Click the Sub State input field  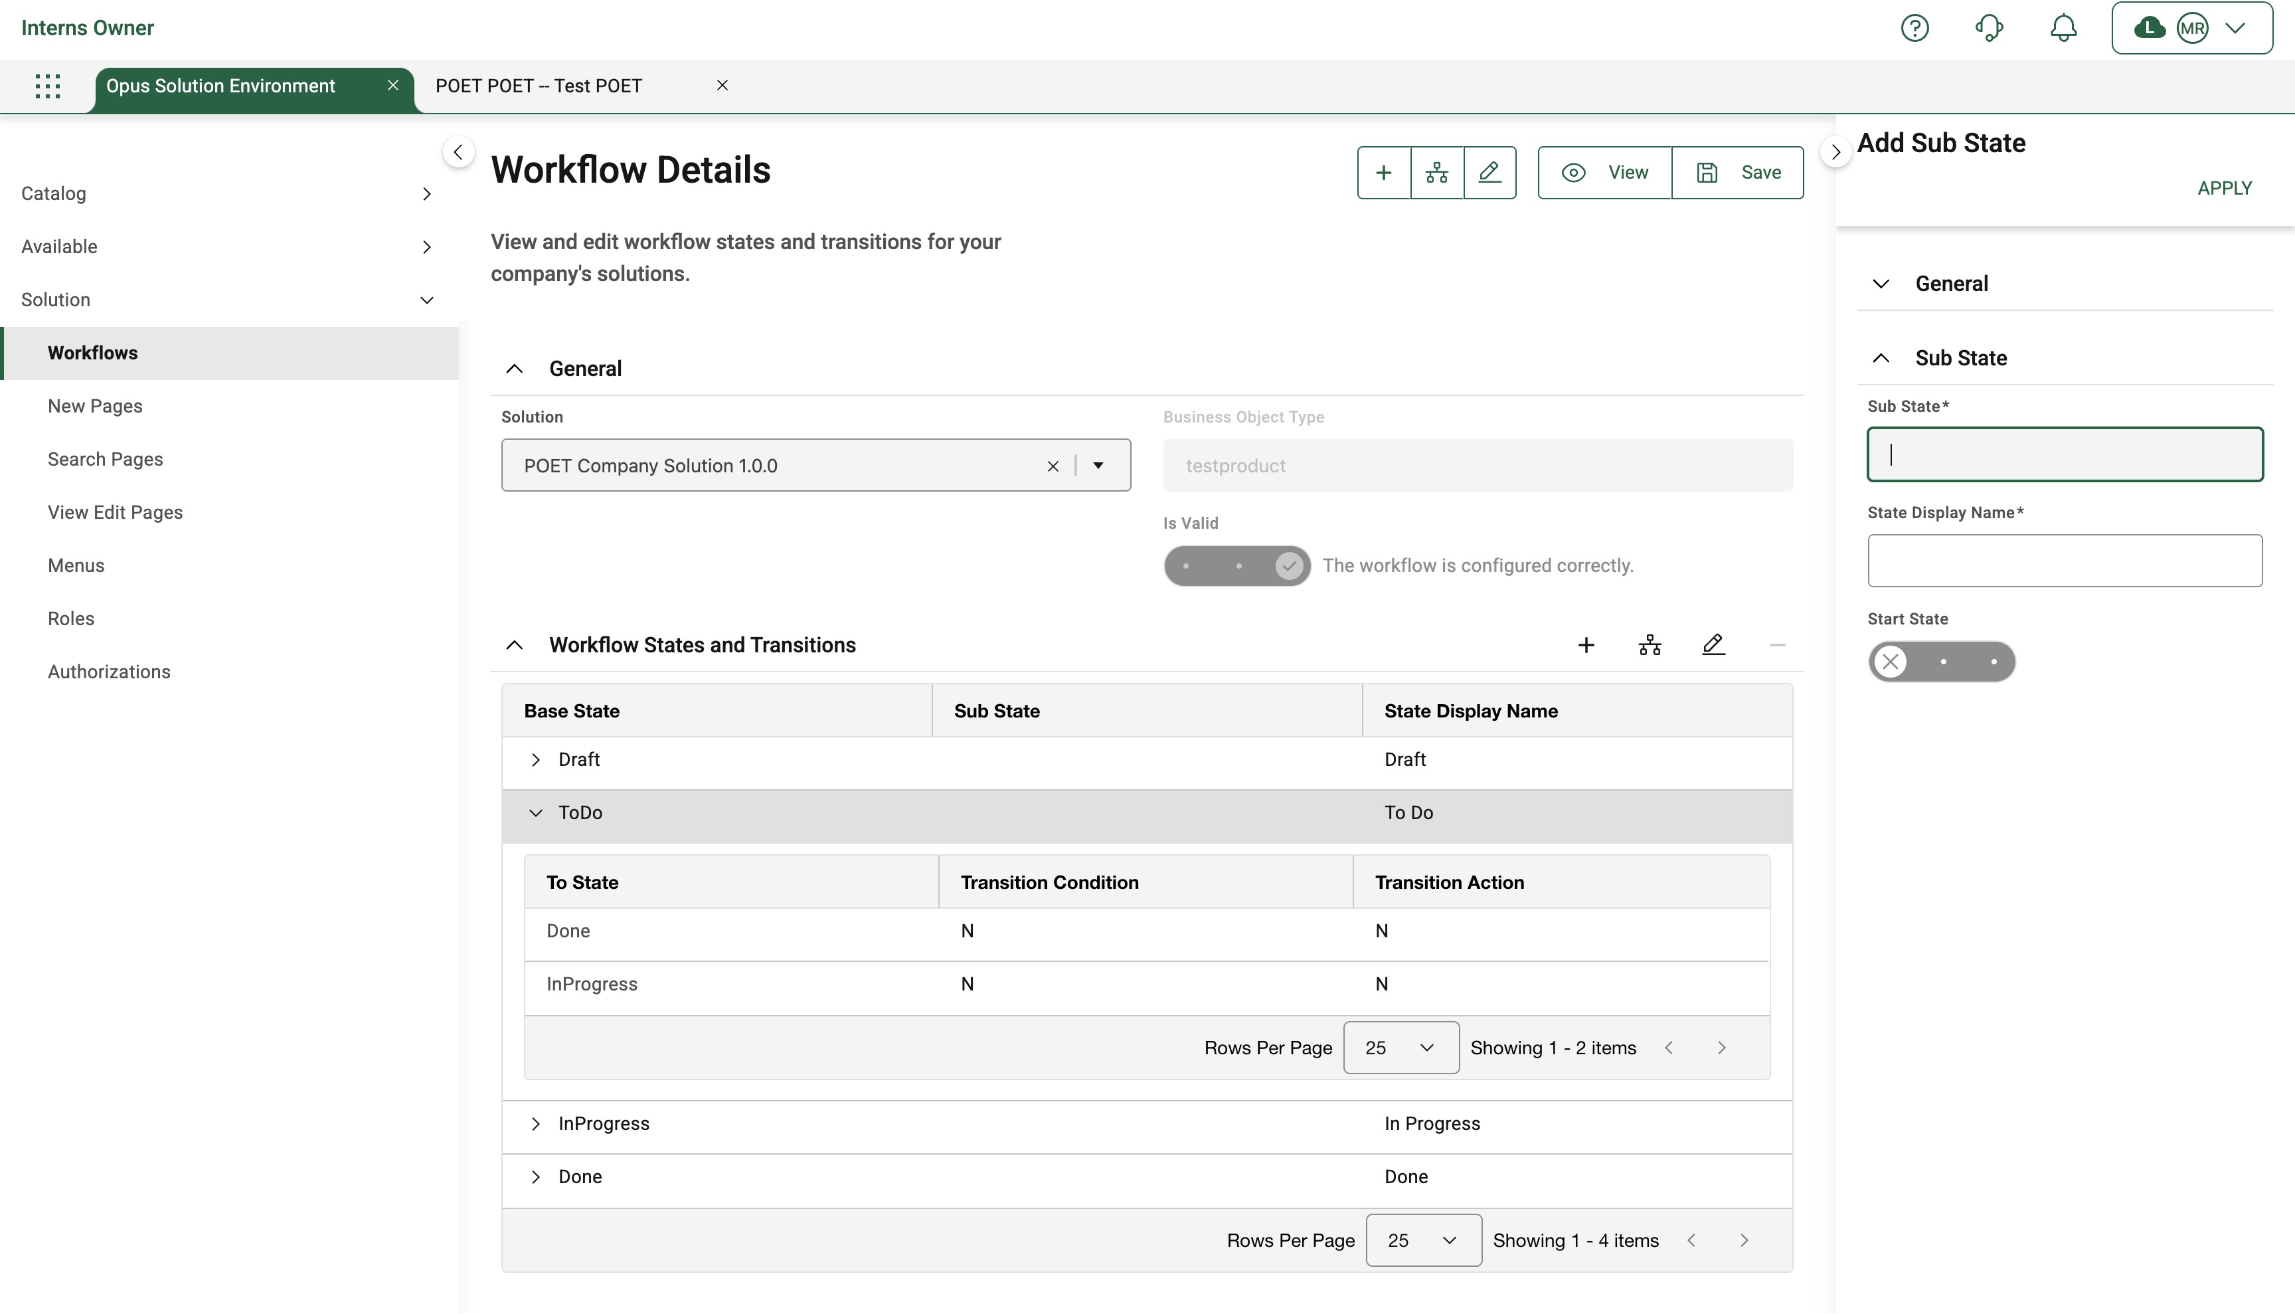click(x=2065, y=455)
